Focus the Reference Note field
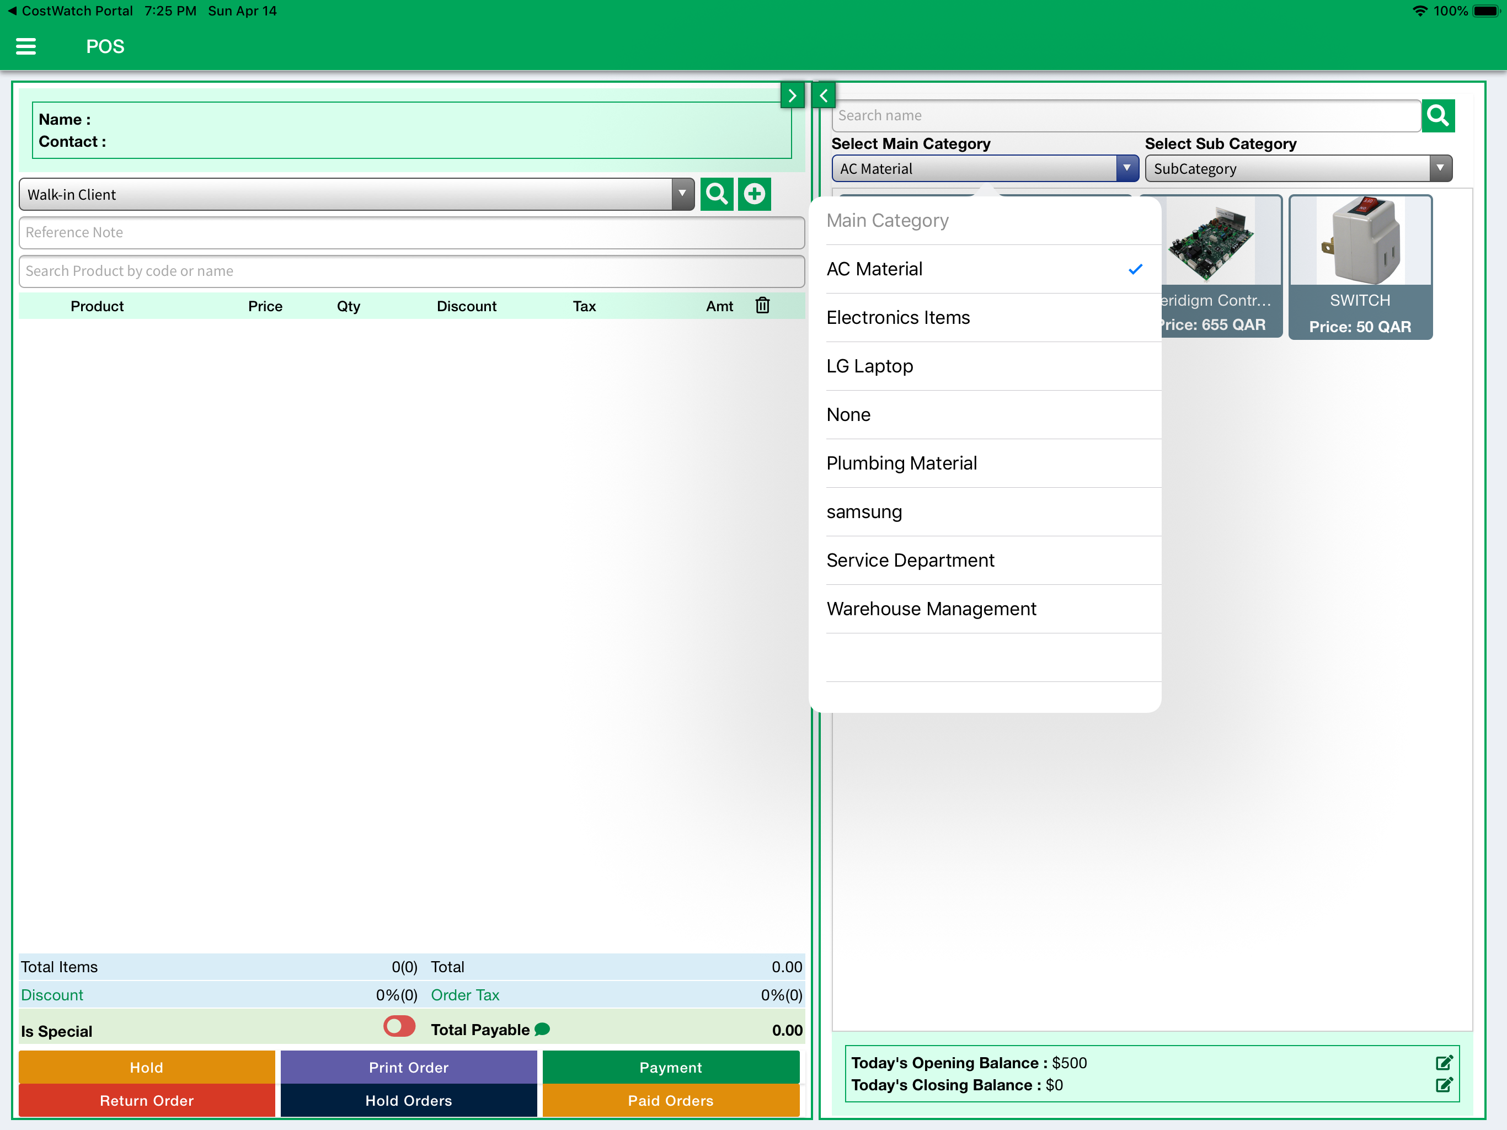1507x1130 pixels. coord(412,232)
